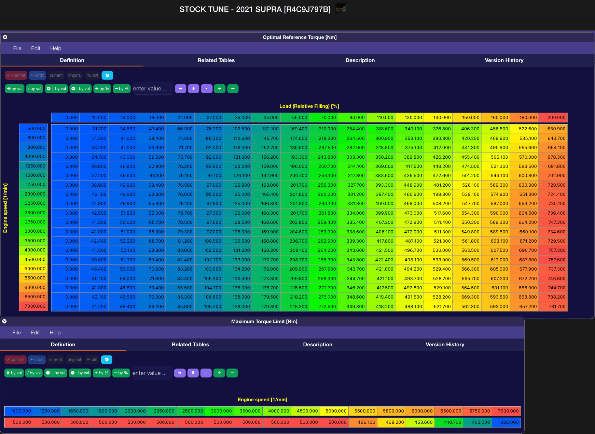Click multiply by val in Maximum Torque Limit
Screen dimensions: 595x434
[14, 373]
